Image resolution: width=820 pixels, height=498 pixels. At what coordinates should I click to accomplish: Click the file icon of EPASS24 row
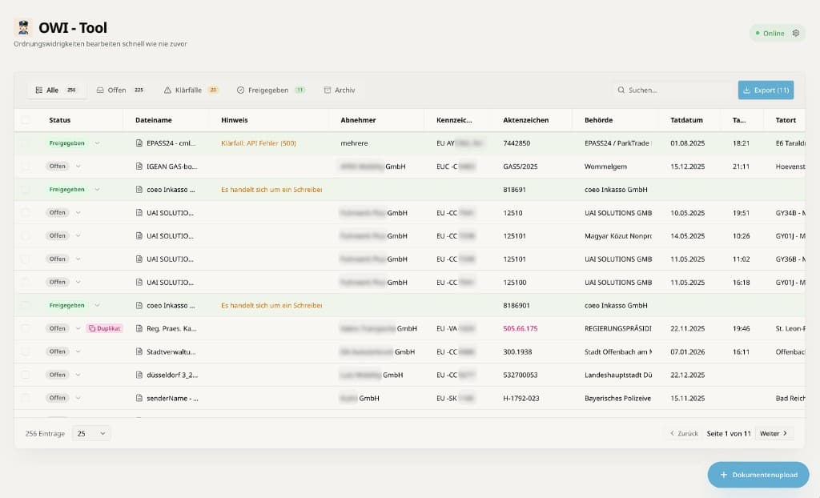pos(139,143)
